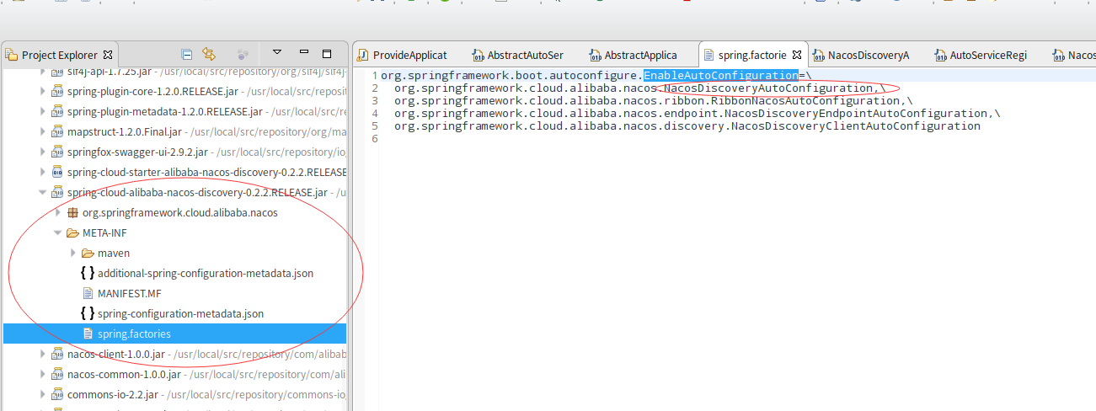Select springfox-swagger-ui-2.9.2.jar entry
This screenshot has height=411, width=1096.
tap(137, 152)
